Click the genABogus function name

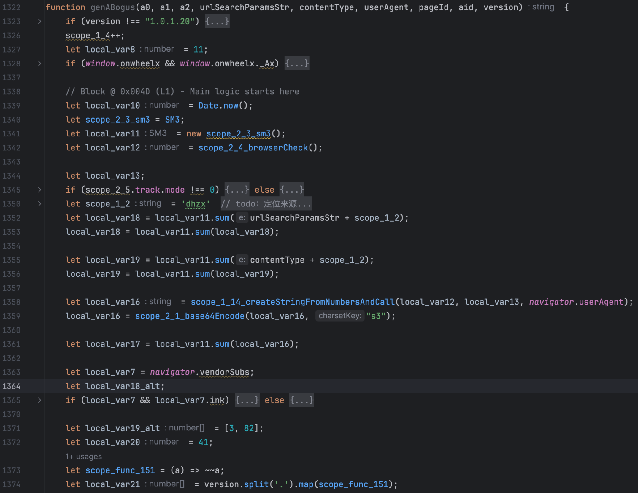[113, 7]
